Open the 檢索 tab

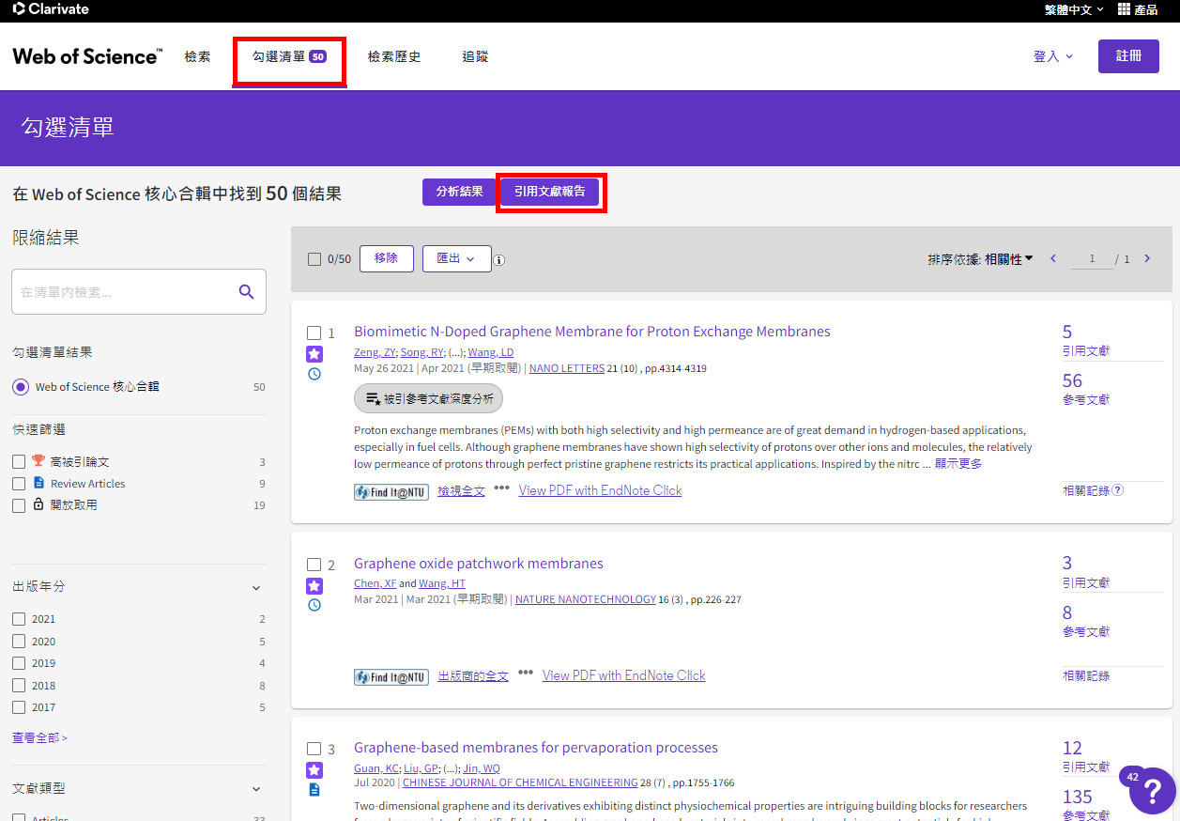[x=197, y=56]
